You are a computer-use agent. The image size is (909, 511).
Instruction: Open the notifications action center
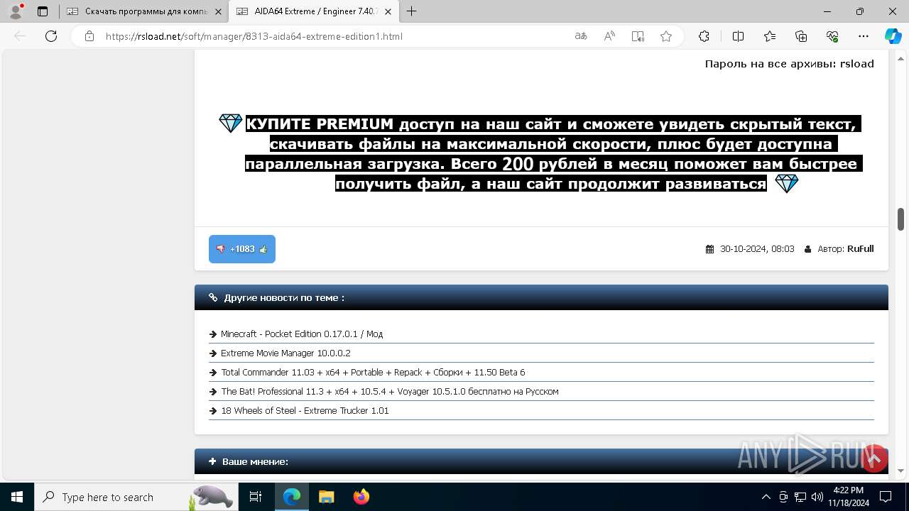tap(886, 497)
